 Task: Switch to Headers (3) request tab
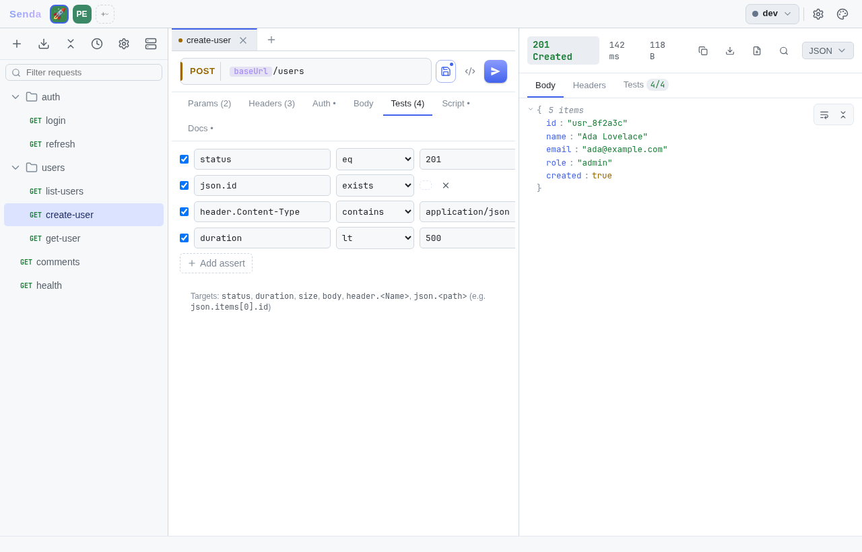click(272, 104)
